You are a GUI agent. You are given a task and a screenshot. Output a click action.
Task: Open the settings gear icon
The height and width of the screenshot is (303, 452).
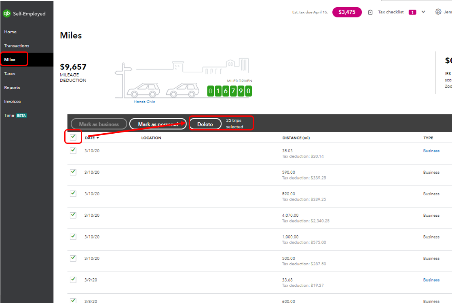point(438,12)
